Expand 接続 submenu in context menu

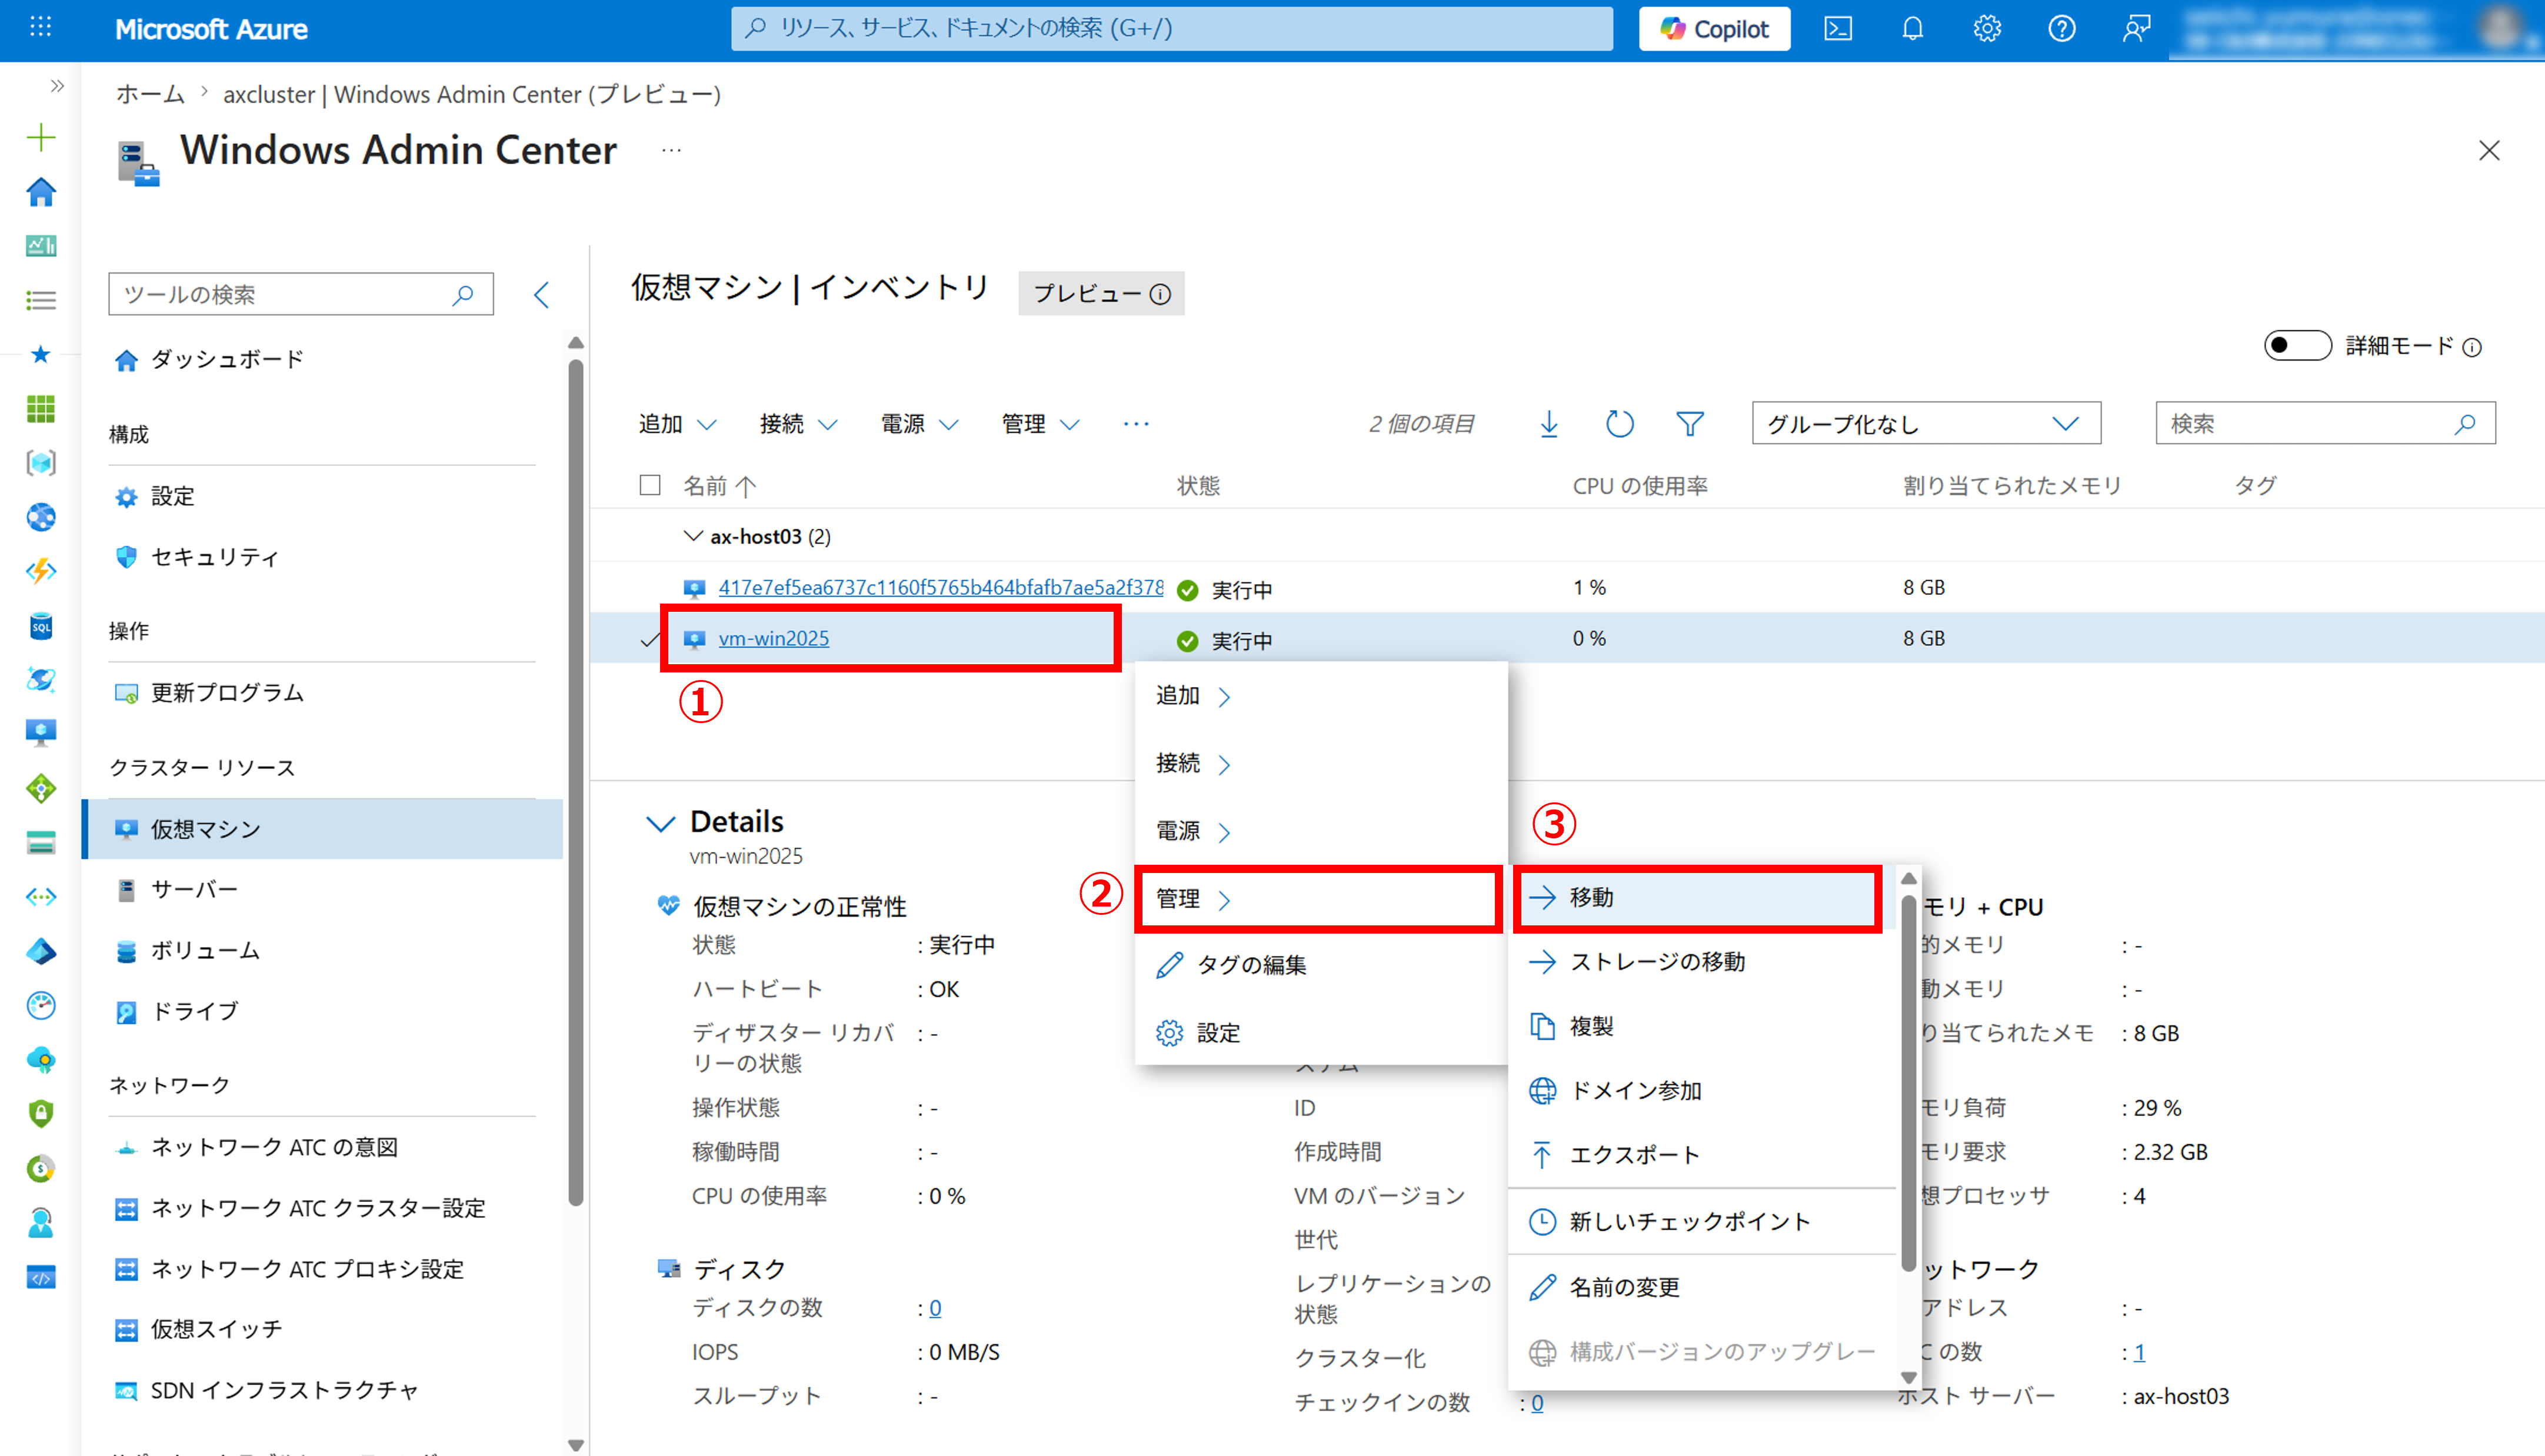click(x=1320, y=764)
